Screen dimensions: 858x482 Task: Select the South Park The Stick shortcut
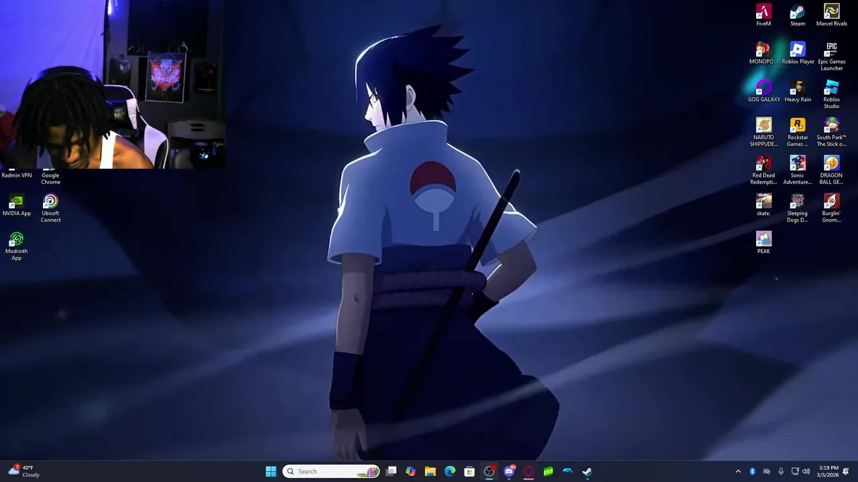pos(831,133)
